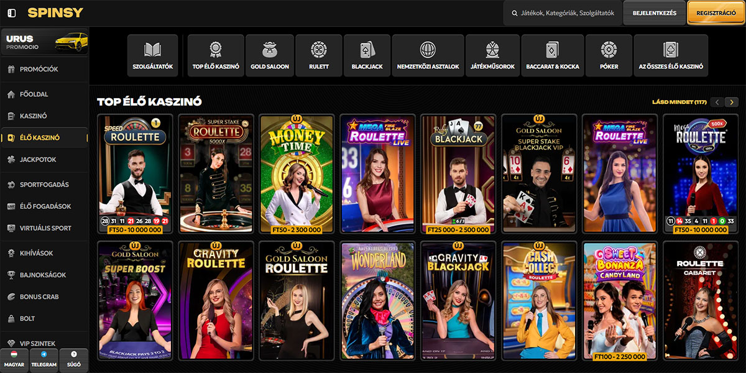The image size is (746, 373).
Task: Click the carousel previous arrow
Action: (x=716, y=100)
